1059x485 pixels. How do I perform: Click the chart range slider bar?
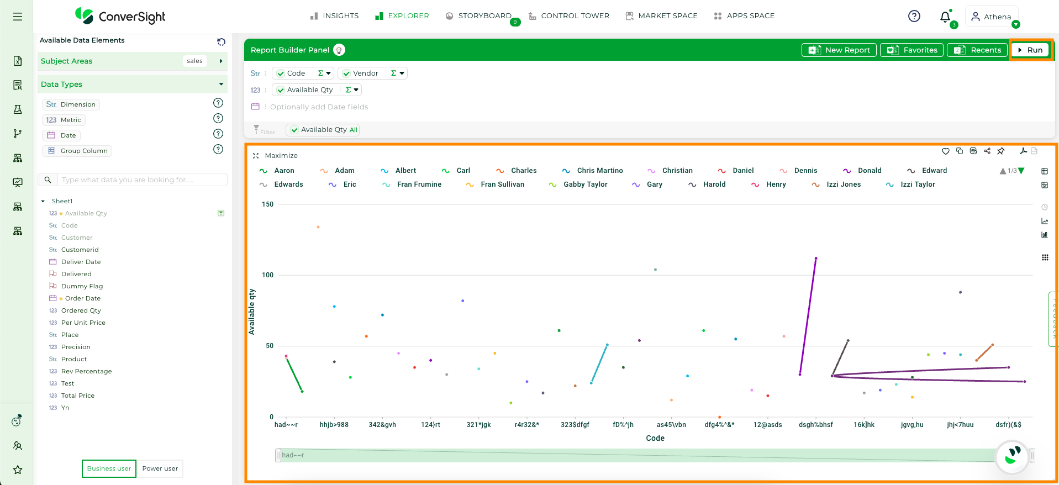pos(655,455)
